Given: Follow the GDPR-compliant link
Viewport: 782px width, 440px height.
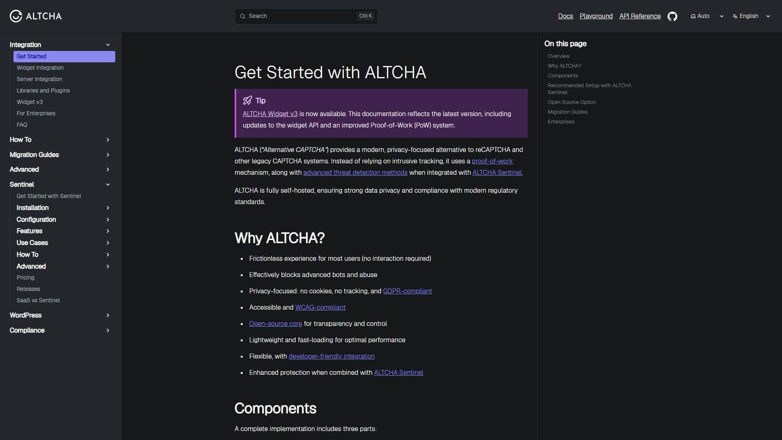Looking at the screenshot, I should (x=407, y=291).
